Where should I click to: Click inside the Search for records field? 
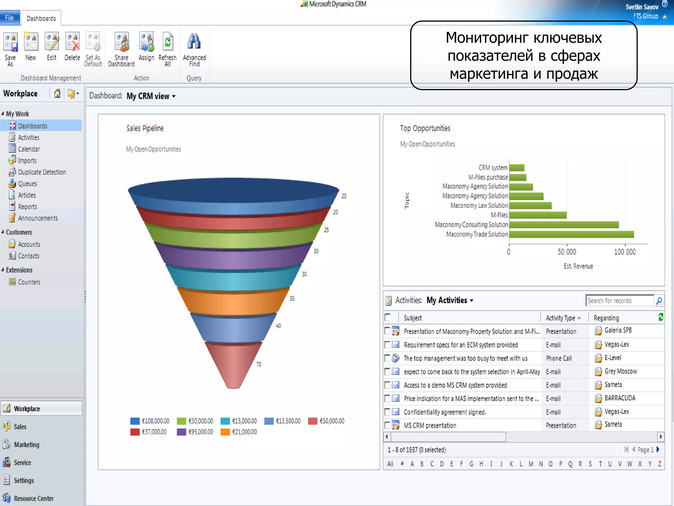click(x=619, y=300)
